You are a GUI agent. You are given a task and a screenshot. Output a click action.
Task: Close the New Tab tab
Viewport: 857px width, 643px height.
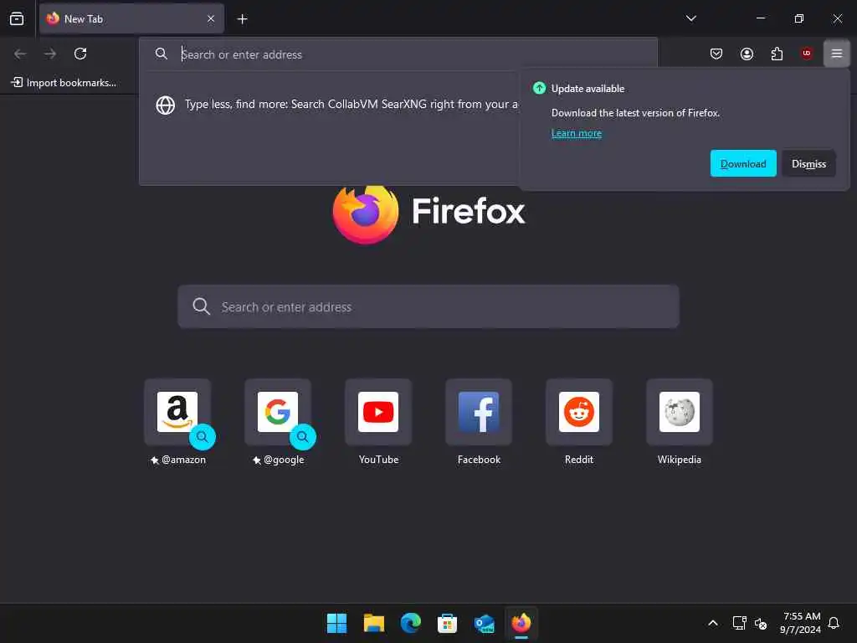coord(211,18)
